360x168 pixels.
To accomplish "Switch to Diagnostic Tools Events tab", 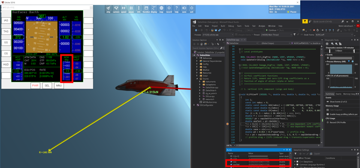I will pos(338,94).
